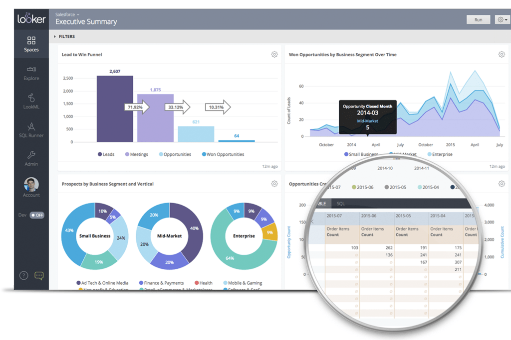Open the help question mark icon

tap(23, 276)
